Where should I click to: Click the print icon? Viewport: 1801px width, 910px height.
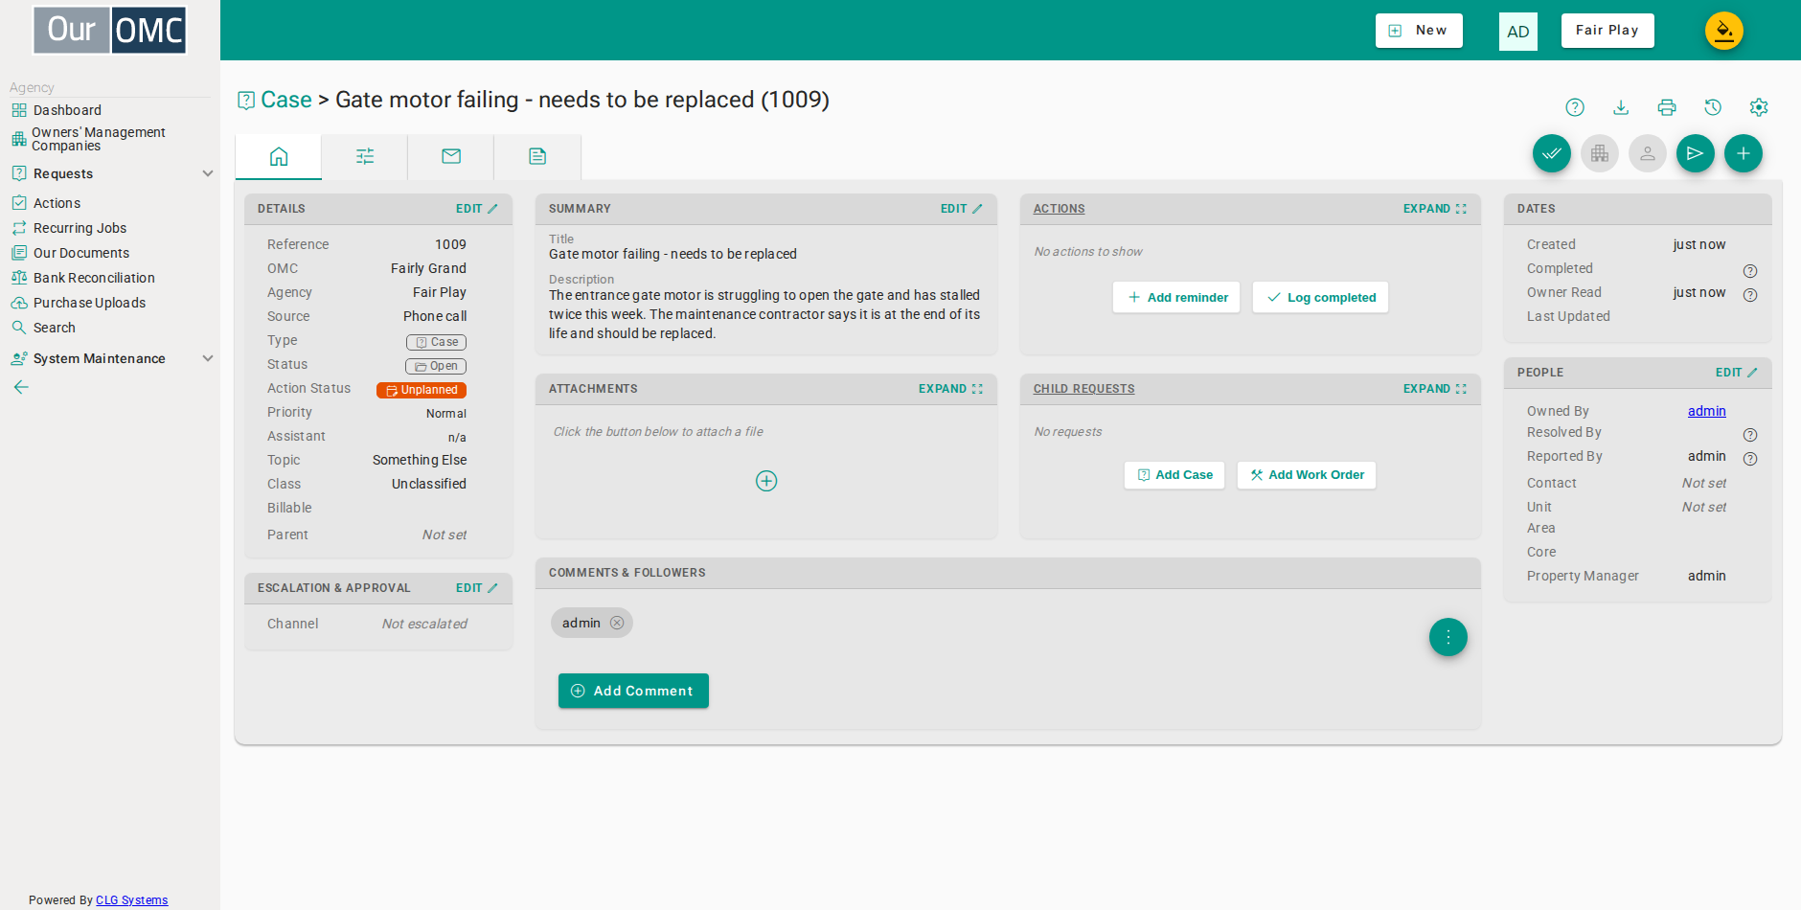coord(1667,107)
